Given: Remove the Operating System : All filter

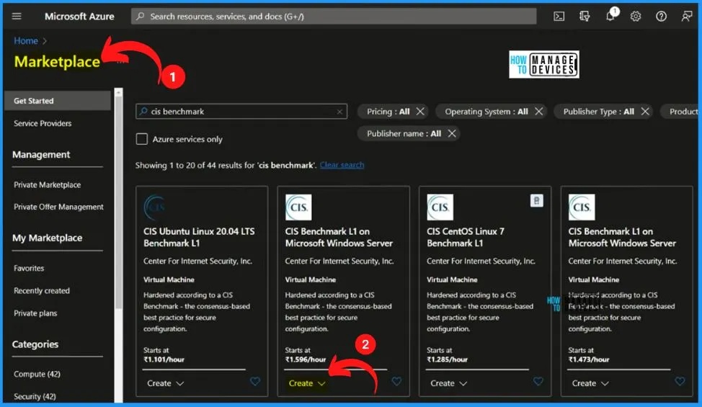Looking at the screenshot, I should (539, 112).
